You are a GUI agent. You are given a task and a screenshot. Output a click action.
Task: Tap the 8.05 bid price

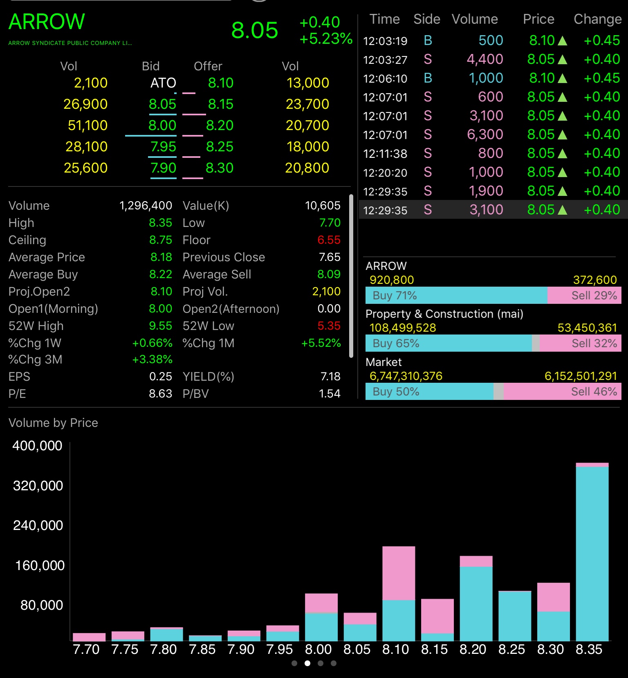pyautogui.click(x=162, y=104)
